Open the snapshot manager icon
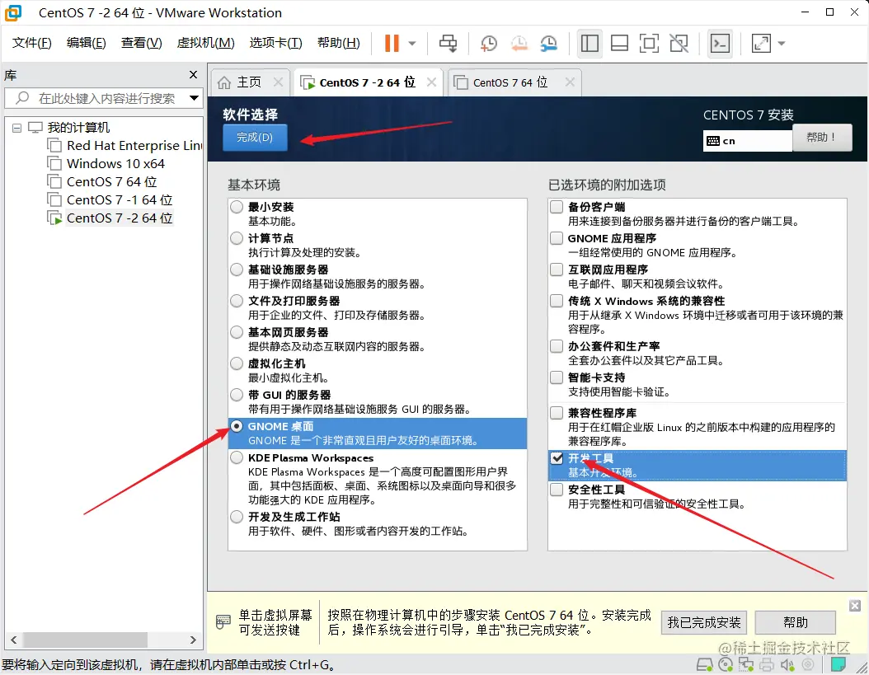Image resolution: width=869 pixels, height=675 pixels. click(548, 43)
